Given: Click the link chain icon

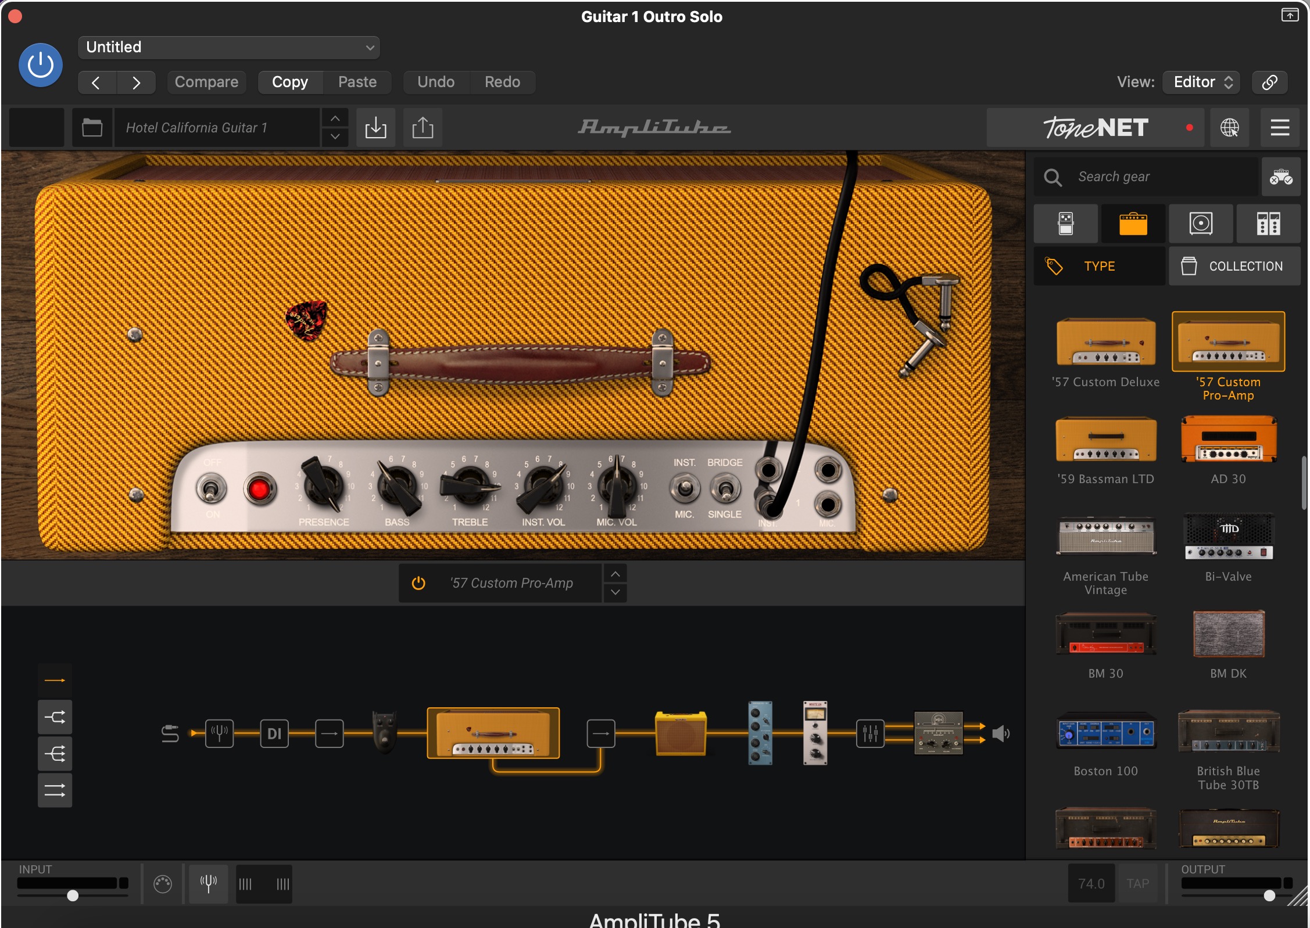Looking at the screenshot, I should coord(1270,82).
